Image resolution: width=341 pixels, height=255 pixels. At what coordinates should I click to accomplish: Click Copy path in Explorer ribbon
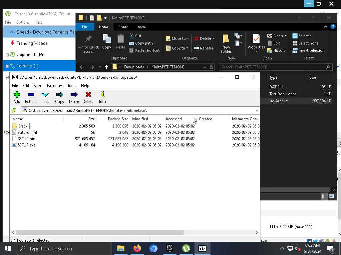141,43
